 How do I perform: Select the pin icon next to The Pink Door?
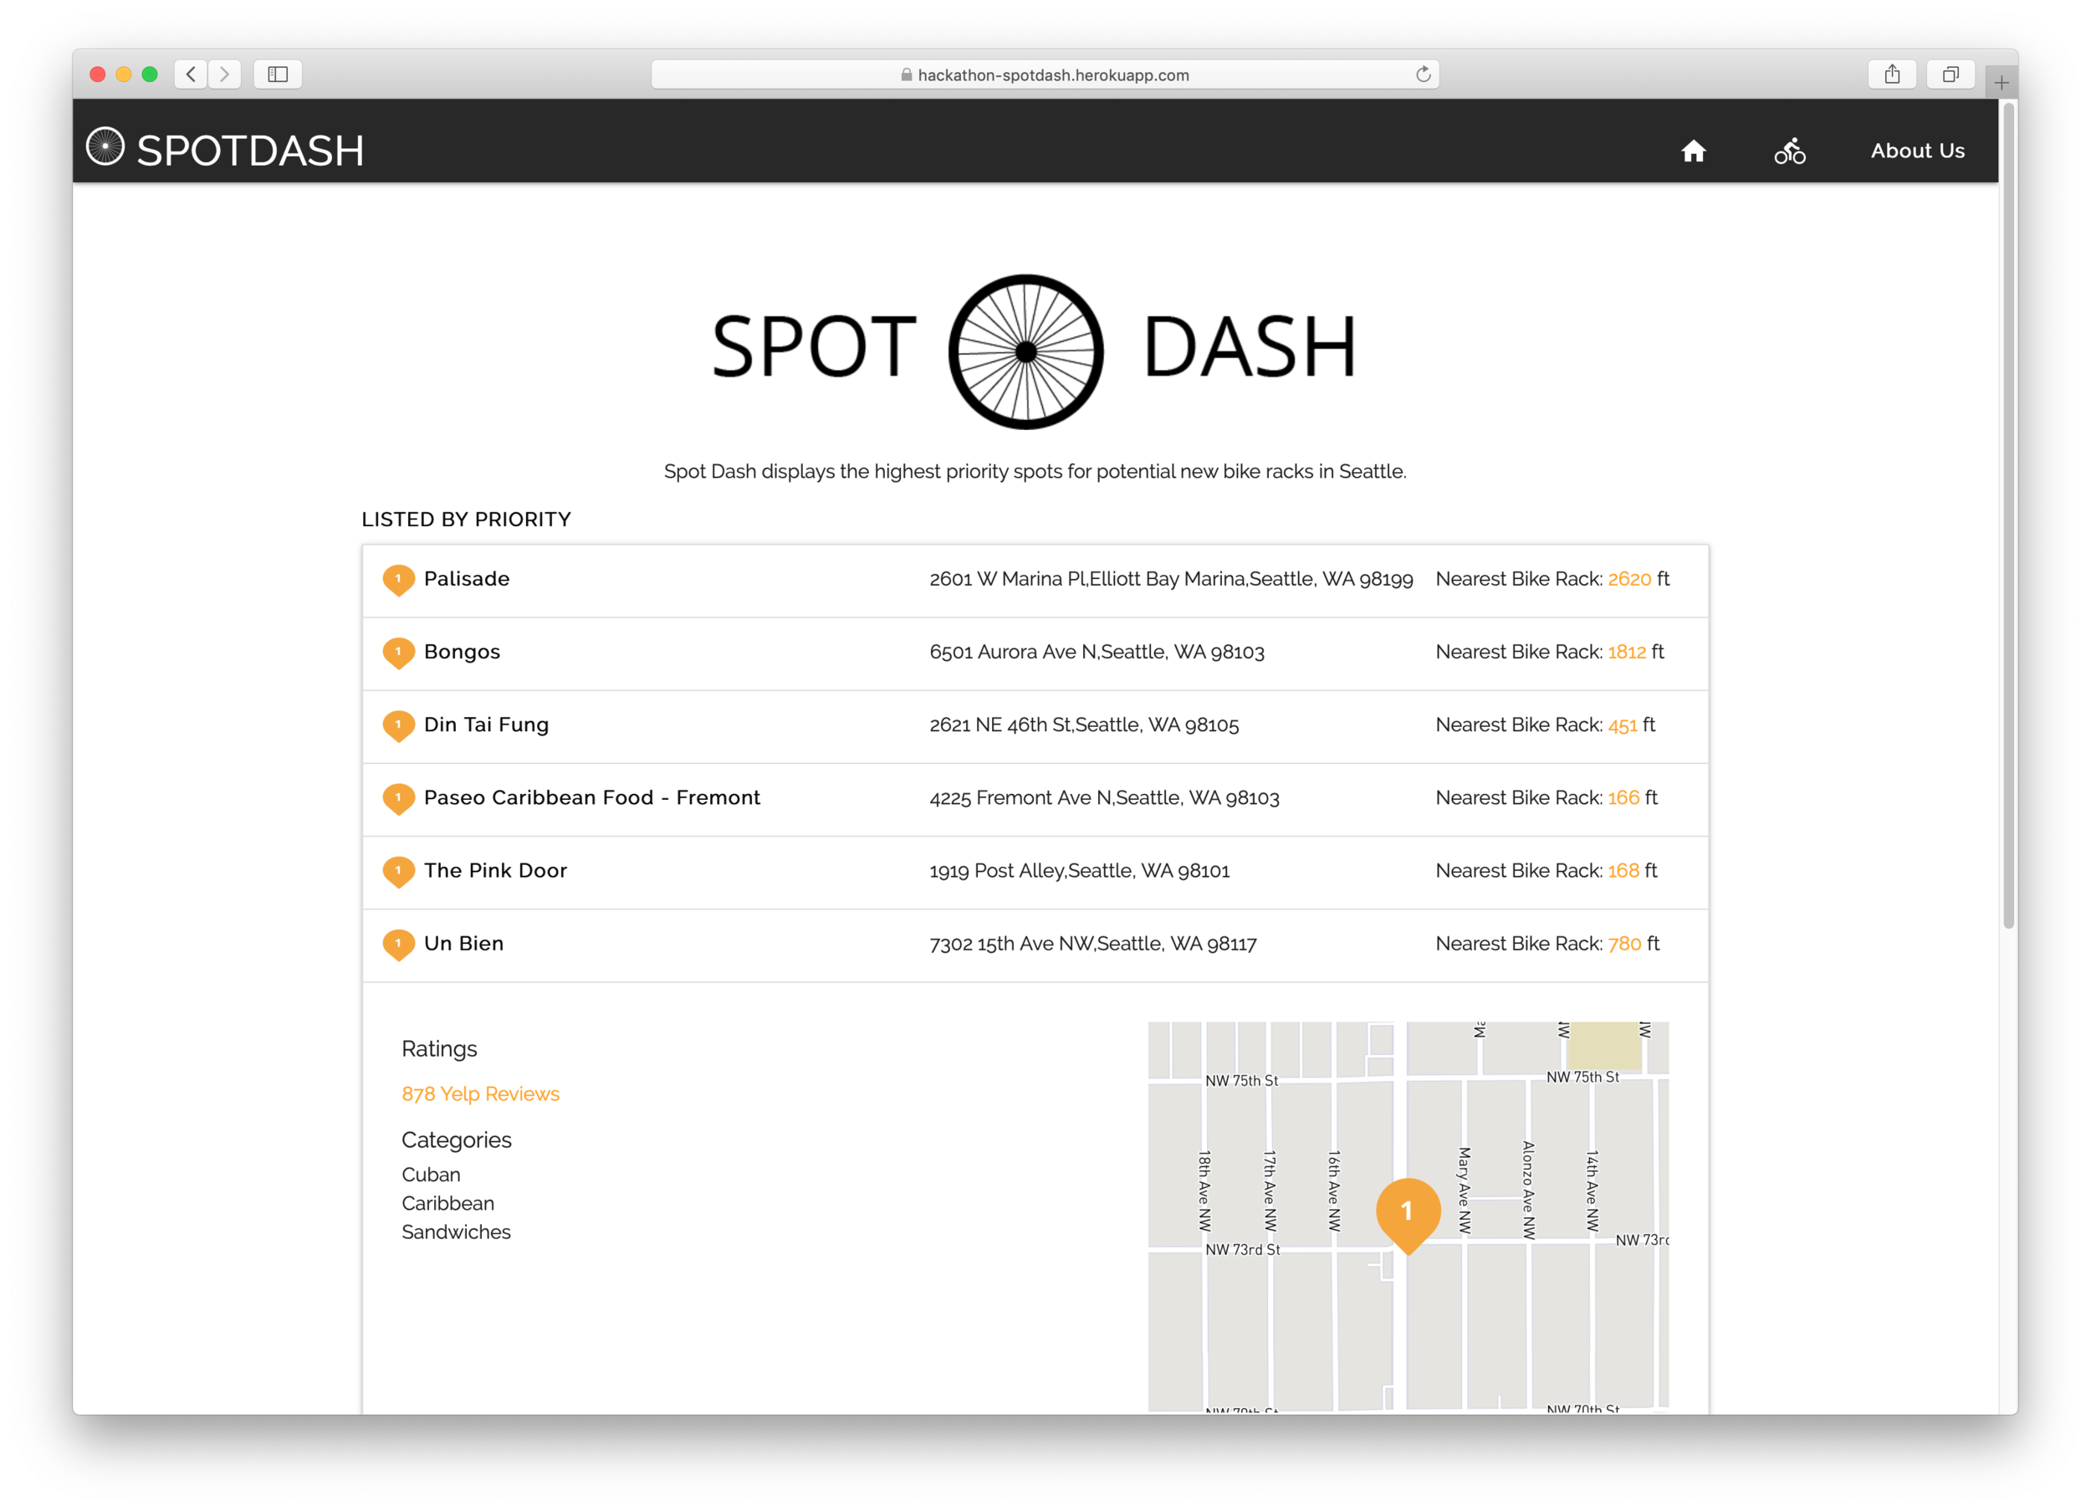pyautogui.click(x=398, y=872)
